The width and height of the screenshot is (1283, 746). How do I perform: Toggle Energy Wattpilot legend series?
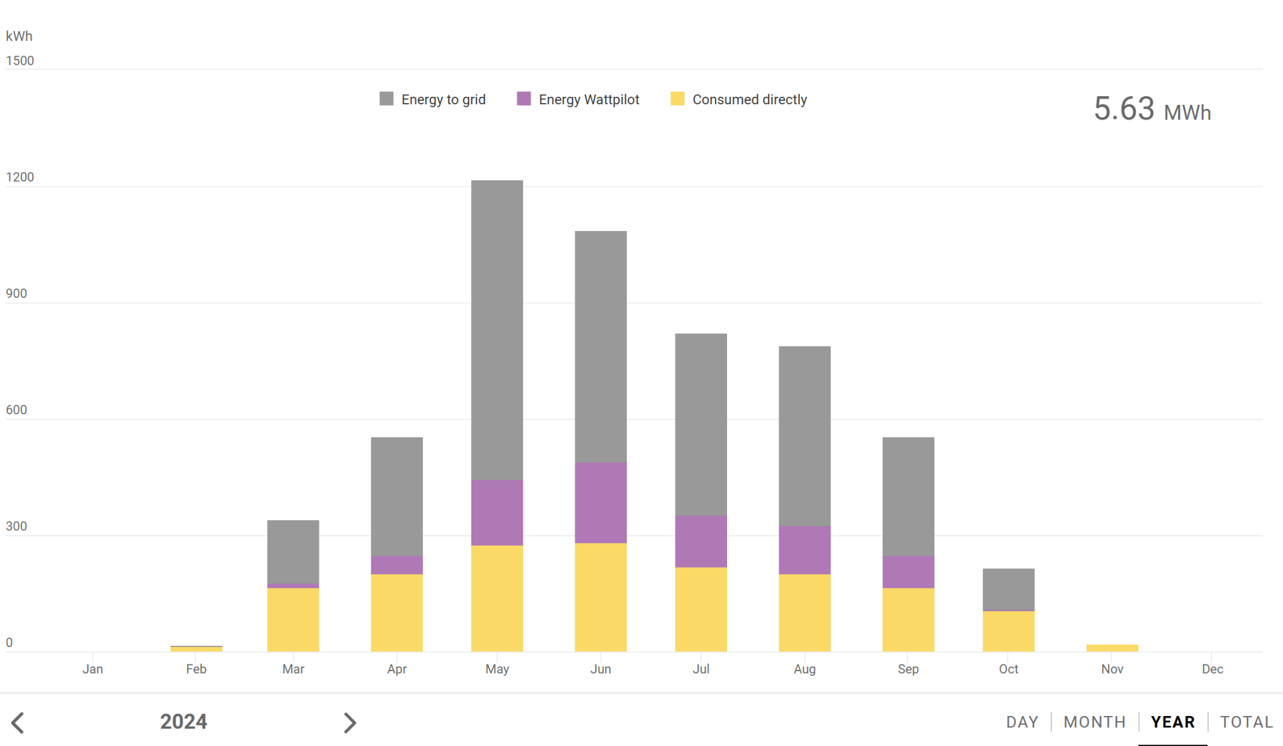pyautogui.click(x=588, y=100)
